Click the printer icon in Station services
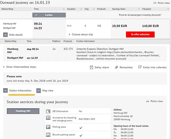This screenshot has width=171, height=139. 148,101
